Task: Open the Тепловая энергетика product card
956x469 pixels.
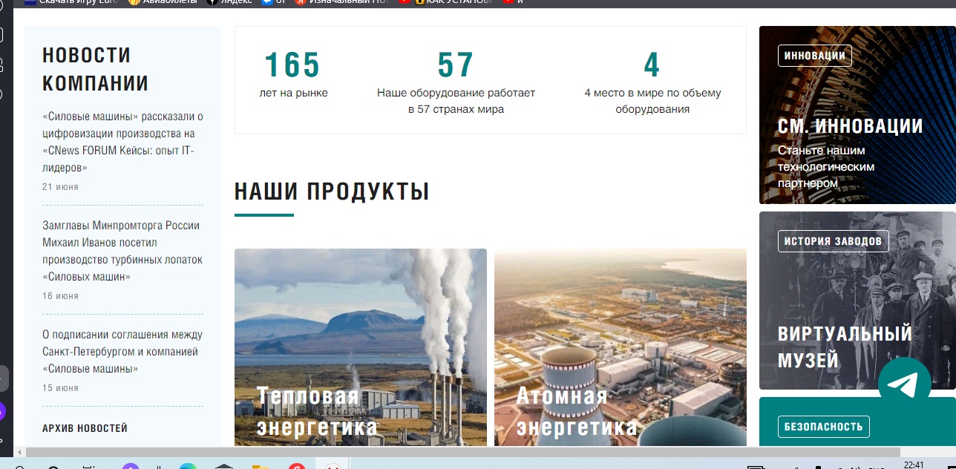Action: 361,347
